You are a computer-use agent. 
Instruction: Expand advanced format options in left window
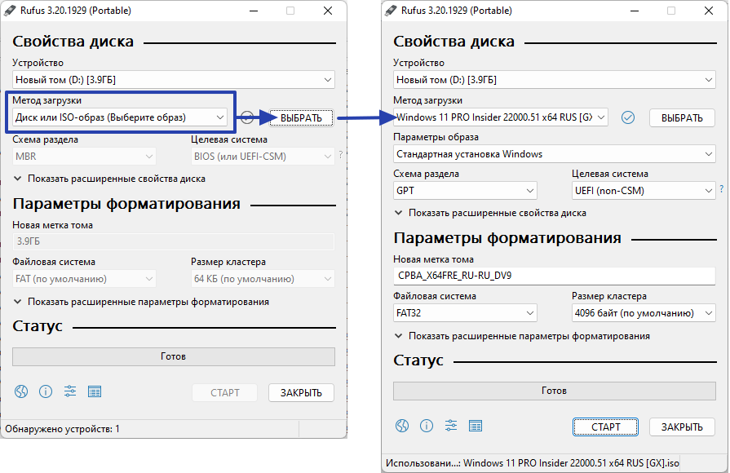[x=141, y=302]
